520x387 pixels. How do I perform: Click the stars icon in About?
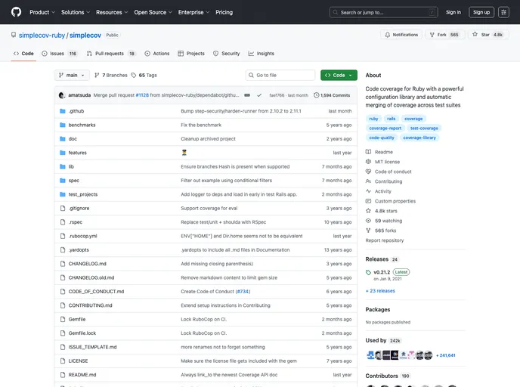368,211
